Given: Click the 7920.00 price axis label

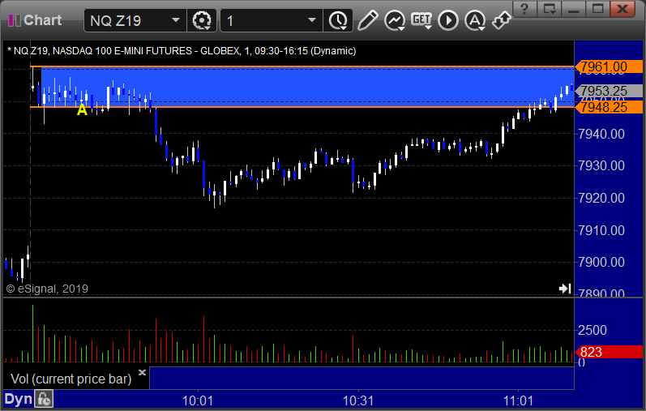Looking at the screenshot, I should click(x=601, y=198).
